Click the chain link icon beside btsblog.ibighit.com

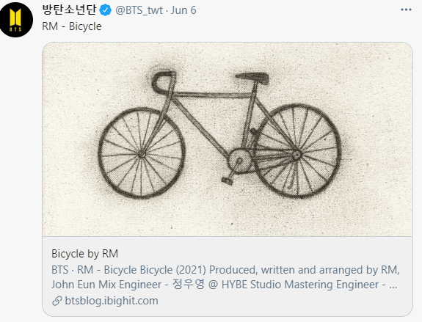(x=57, y=301)
